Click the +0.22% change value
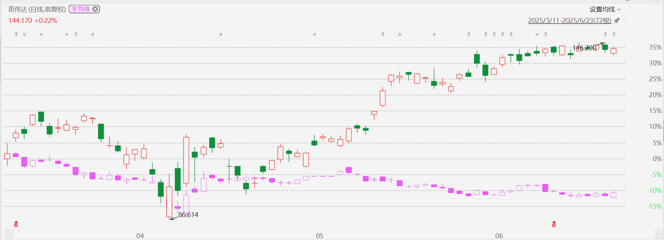The image size is (664, 240). pyautogui.click(x=46, y=21)
